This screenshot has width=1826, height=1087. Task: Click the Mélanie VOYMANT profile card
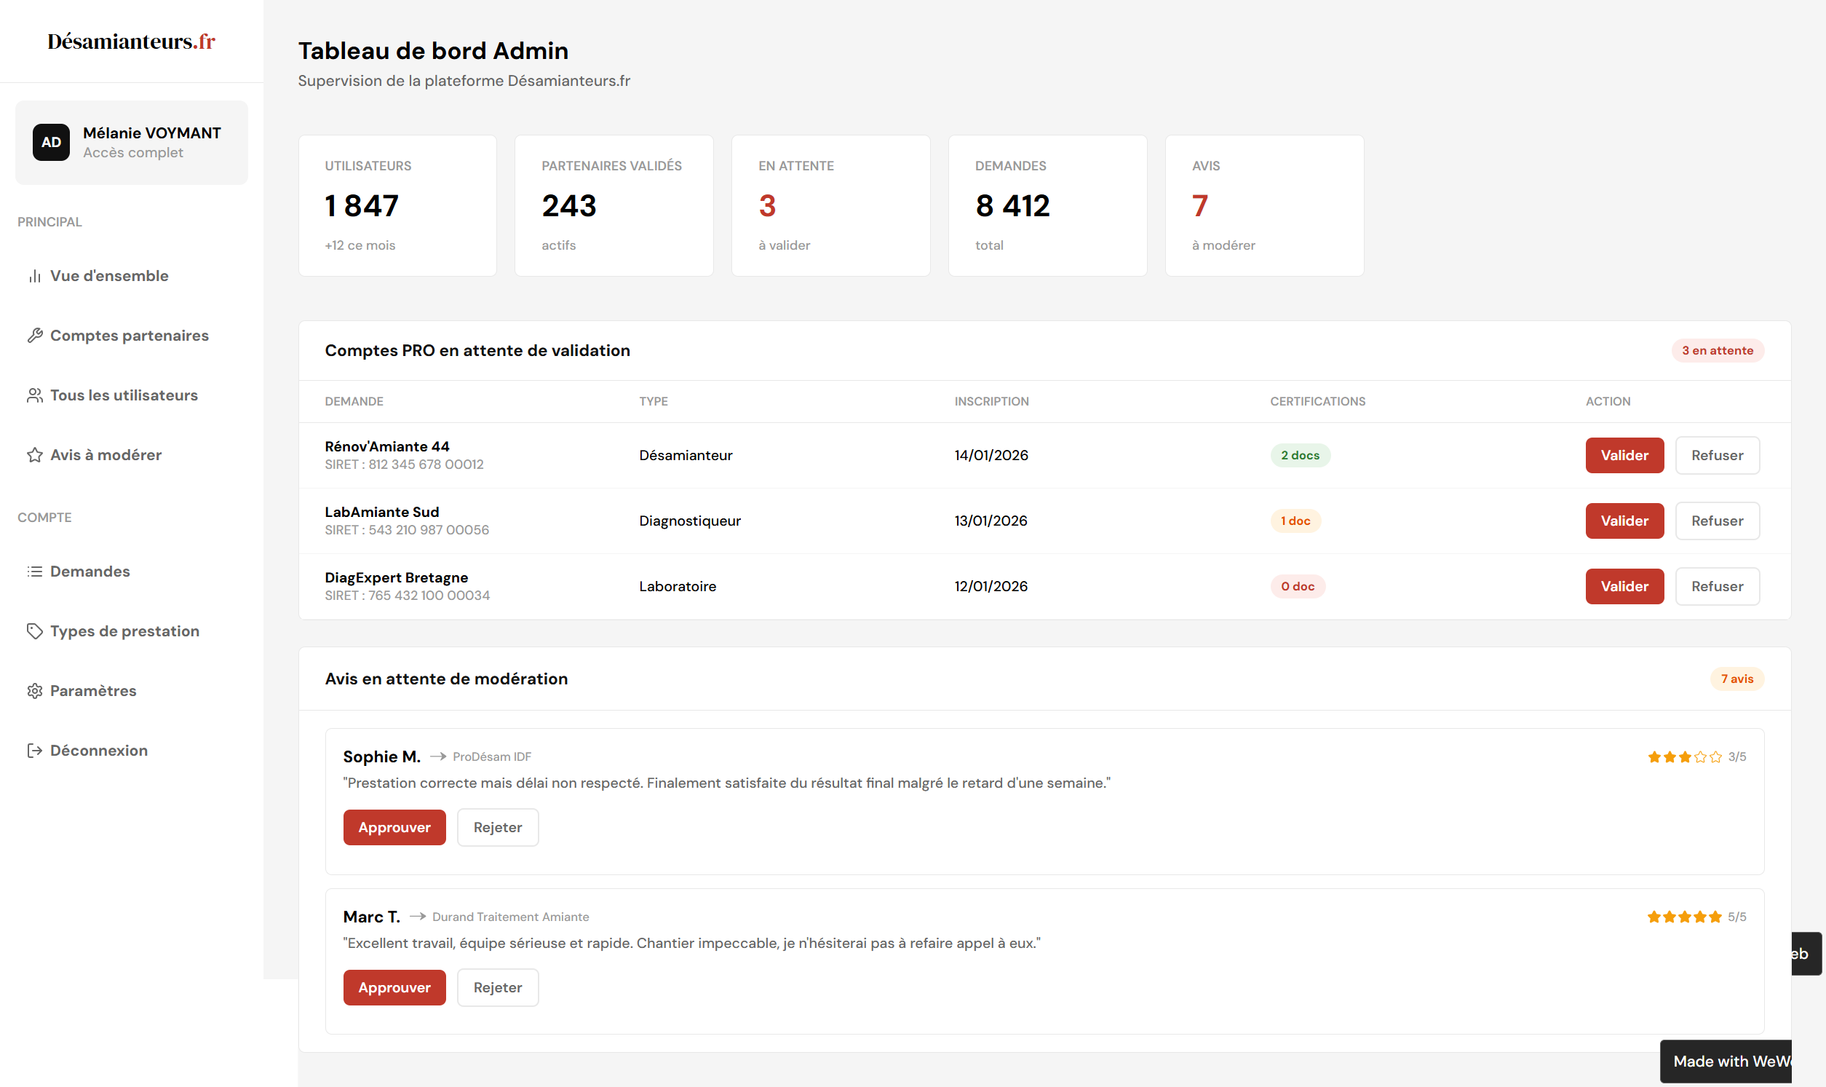132,143
